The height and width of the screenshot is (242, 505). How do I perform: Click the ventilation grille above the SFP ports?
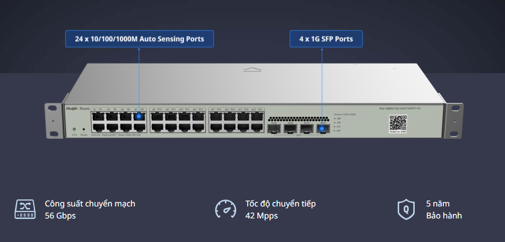pyautogui.click(x=297, y=120)
